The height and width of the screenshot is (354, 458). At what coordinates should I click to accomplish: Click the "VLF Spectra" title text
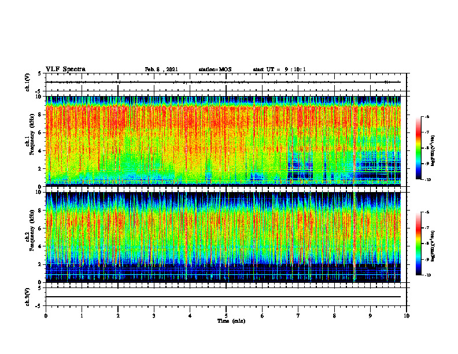click(x=65, y=69)
